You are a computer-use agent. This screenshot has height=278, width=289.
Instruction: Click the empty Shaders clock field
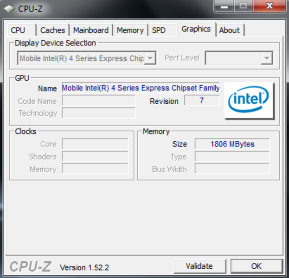(95, 157)
